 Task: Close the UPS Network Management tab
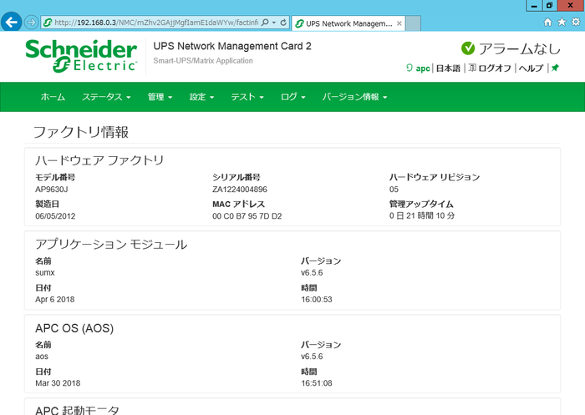(399, 23)
